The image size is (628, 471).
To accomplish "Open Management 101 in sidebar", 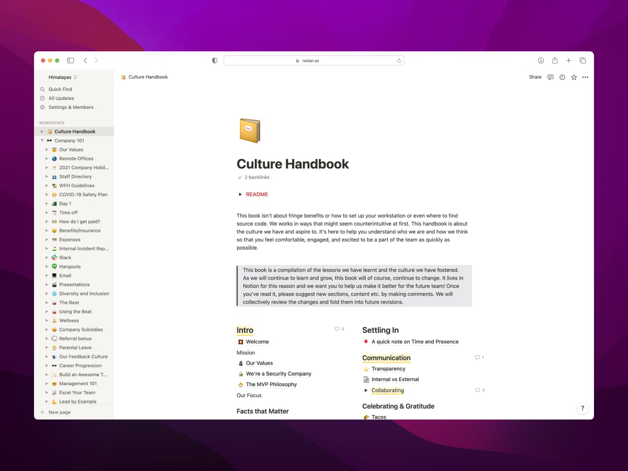I will [x=78, y=384].
